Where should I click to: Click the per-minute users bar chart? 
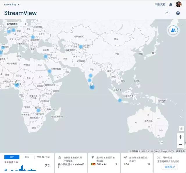point(20,168)
